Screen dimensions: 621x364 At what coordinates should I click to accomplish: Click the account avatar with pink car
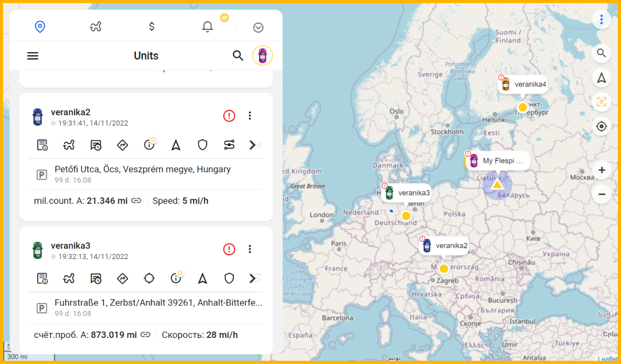263,55
